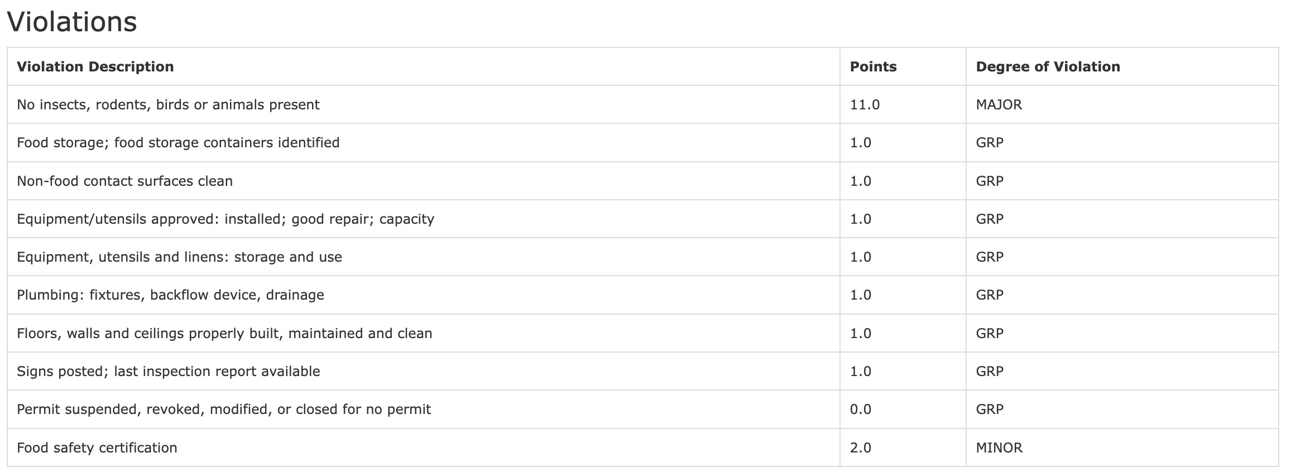Select the food storage containers violation
Screen dimensions: 1296x472
[x=178, y=143]
